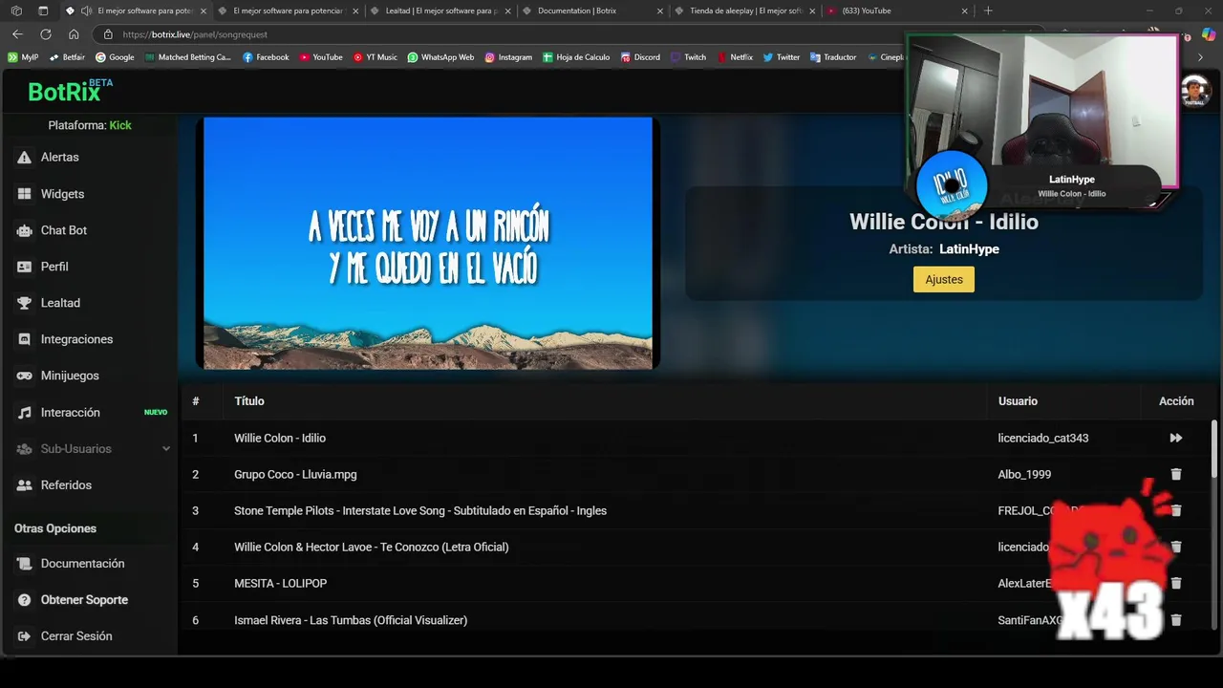This screenshot has width=1223, height=688.
Task: Delete the Te Conozco song request
Action: (x=1176, y=547)
